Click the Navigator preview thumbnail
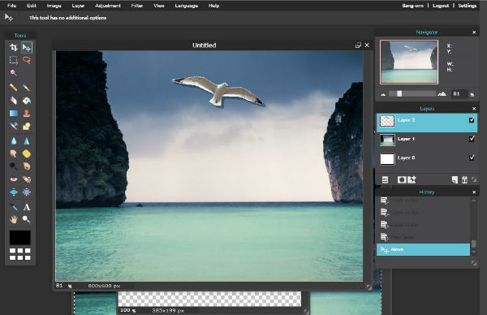The image size is (487, 315). pyautogui.click(x=409, y=62)
